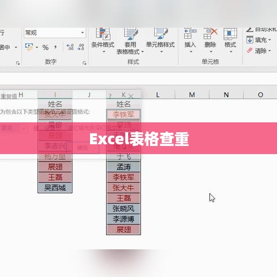This screenshot has width=277, height=277.
Task: Click the 删除 delete cells icon
Action: [x=210, y=33]
